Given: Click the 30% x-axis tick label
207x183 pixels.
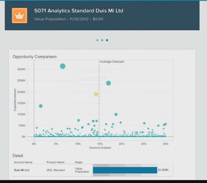Looking at the screenshot, I should click(x=165, y=144).
